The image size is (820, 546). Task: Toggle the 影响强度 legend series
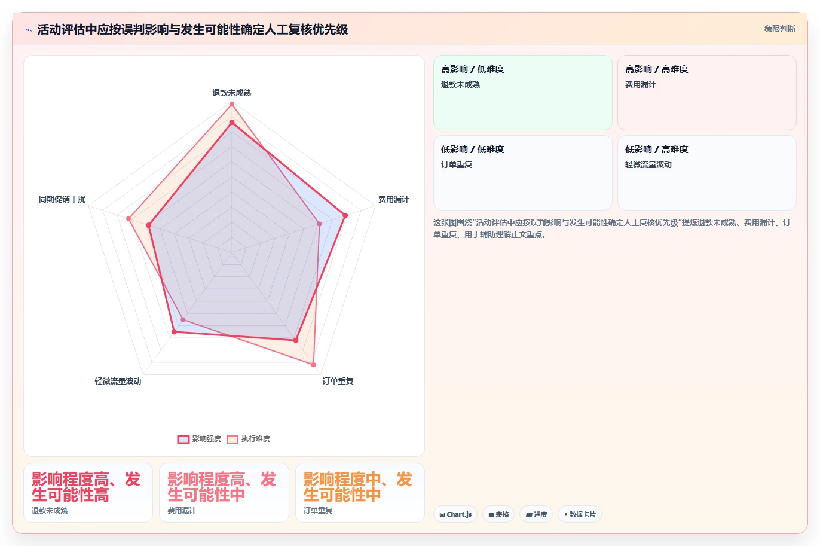pos(200,439)
